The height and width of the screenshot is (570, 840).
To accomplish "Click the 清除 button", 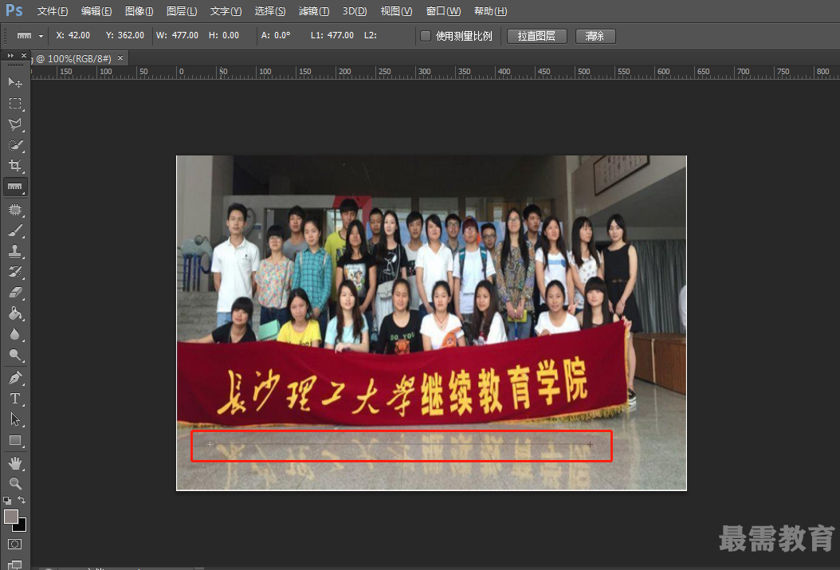I will coord(595,36).
